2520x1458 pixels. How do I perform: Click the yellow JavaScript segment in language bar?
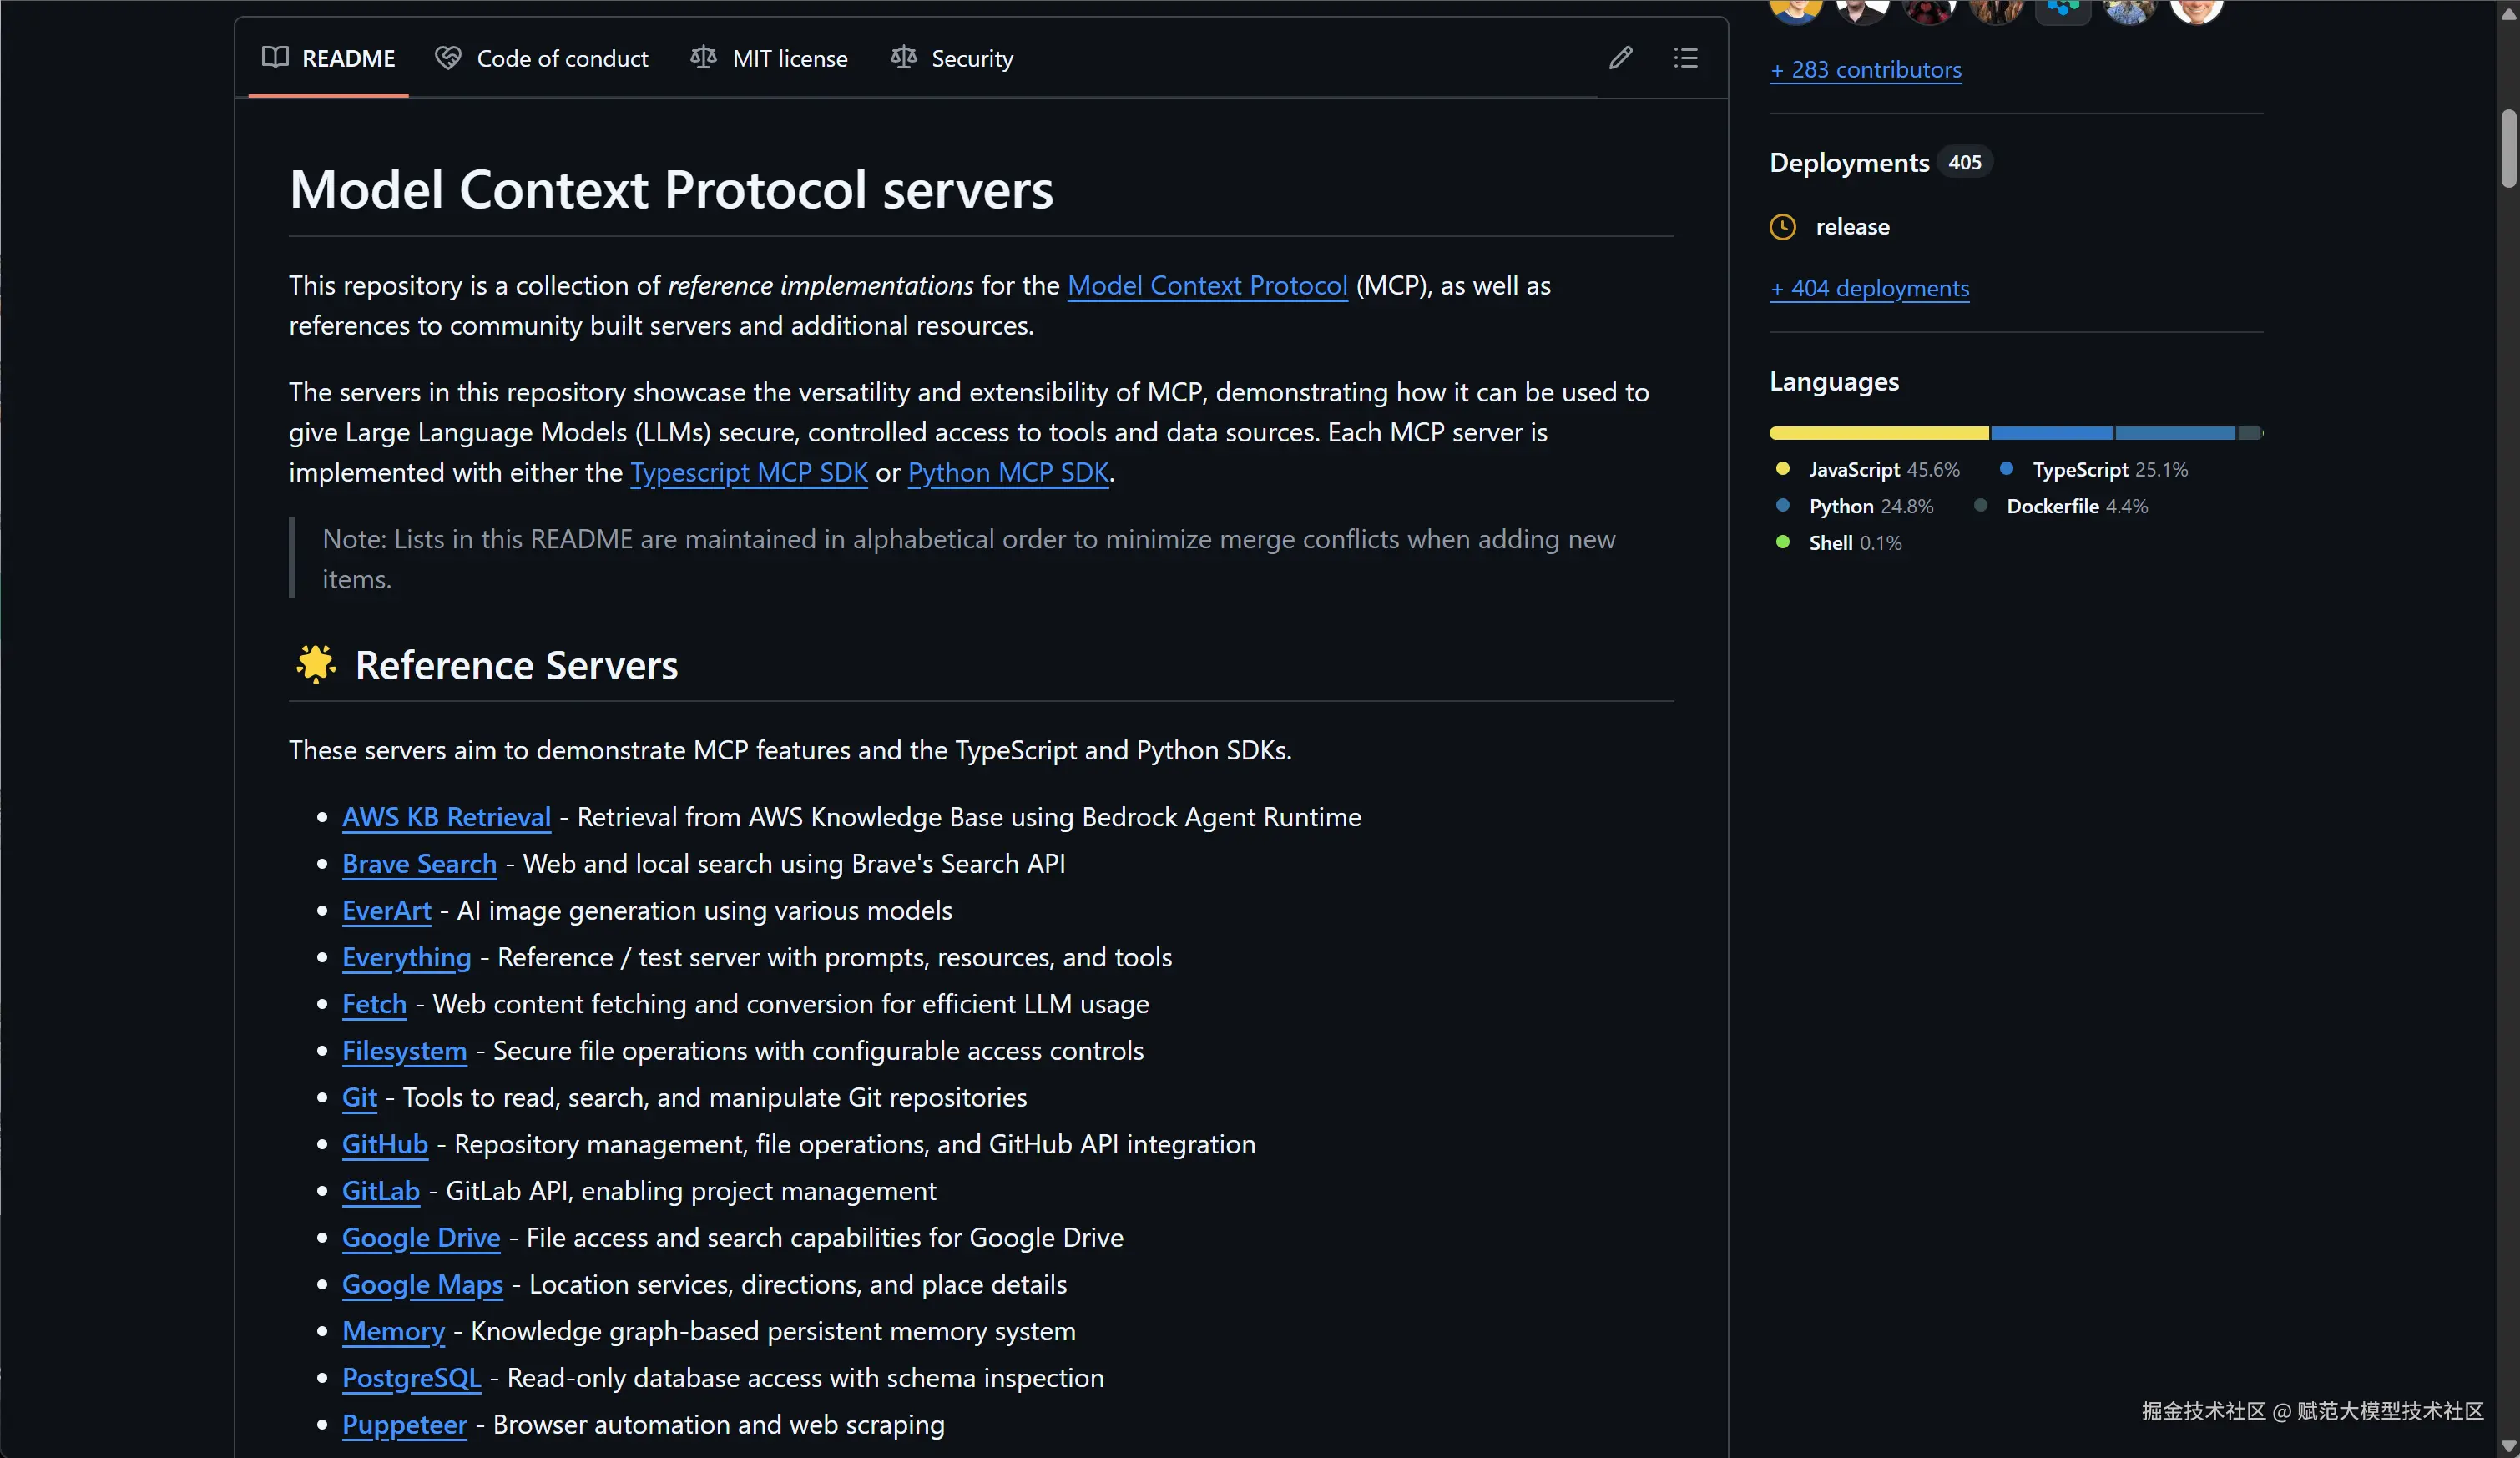(1878, 433)
